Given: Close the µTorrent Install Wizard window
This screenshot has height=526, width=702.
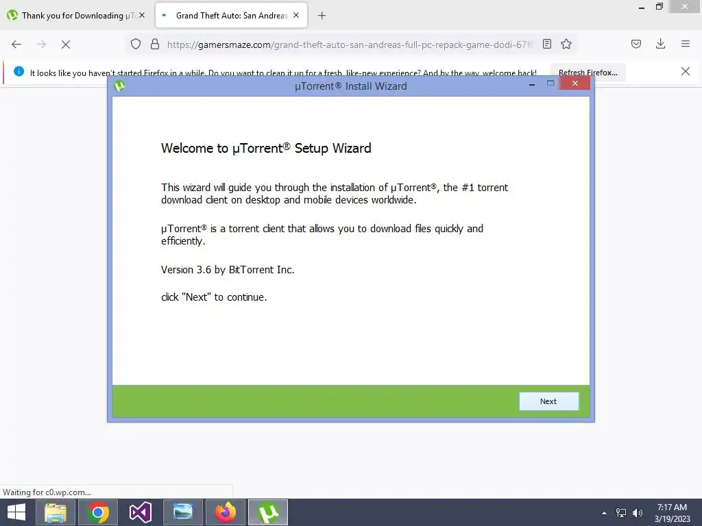Looking at the screenshot, I should tap(575, 83).
